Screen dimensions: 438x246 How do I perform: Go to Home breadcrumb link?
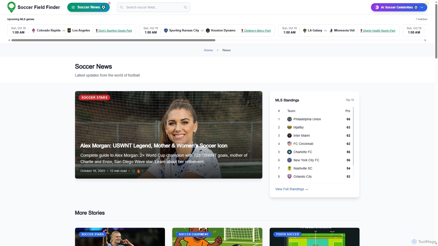pyautogui.click(x=208, y=50)
